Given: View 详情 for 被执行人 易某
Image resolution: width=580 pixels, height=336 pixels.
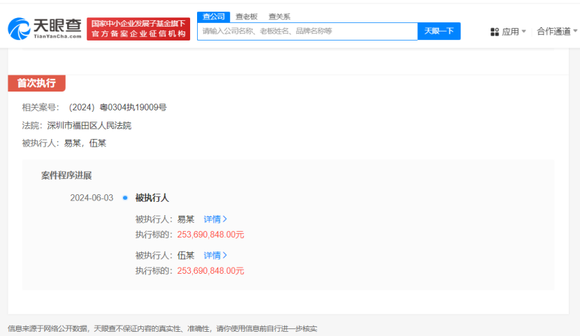Looking at the screenshot, I should point(212,219).
